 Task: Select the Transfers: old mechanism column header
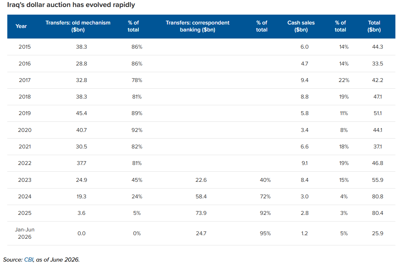coord(78,26)
